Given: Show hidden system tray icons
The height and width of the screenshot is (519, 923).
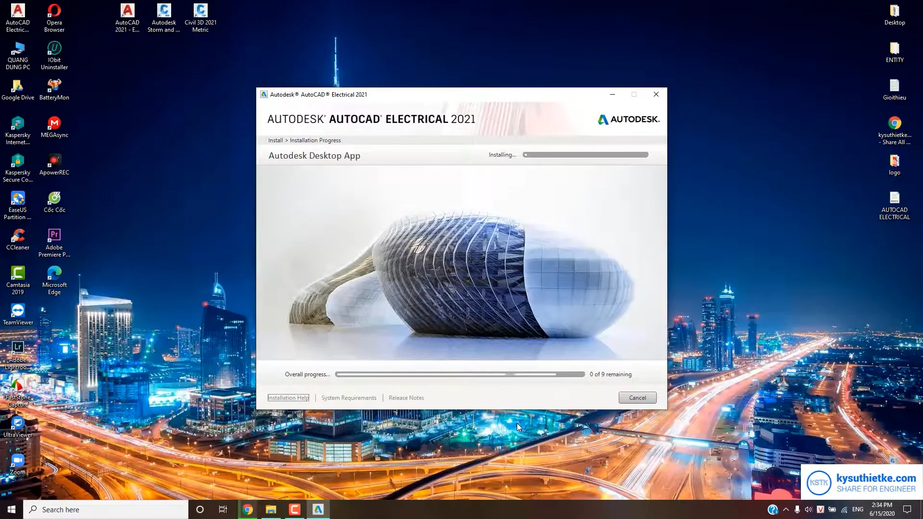Looking at the screenshot, I should (786, 509).
